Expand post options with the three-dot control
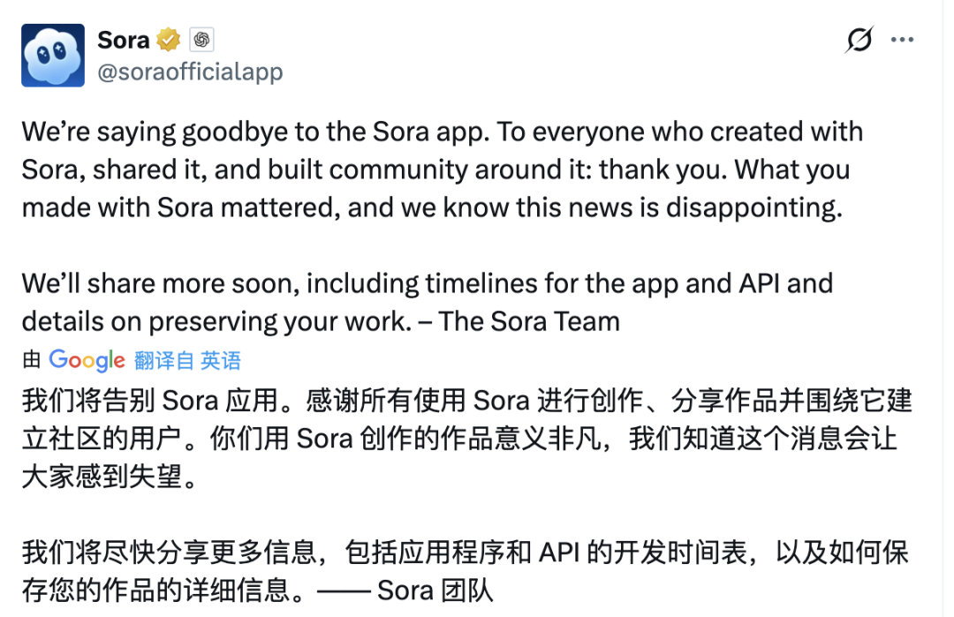Viewport: 954px width, 617px height. coord(902,39)
